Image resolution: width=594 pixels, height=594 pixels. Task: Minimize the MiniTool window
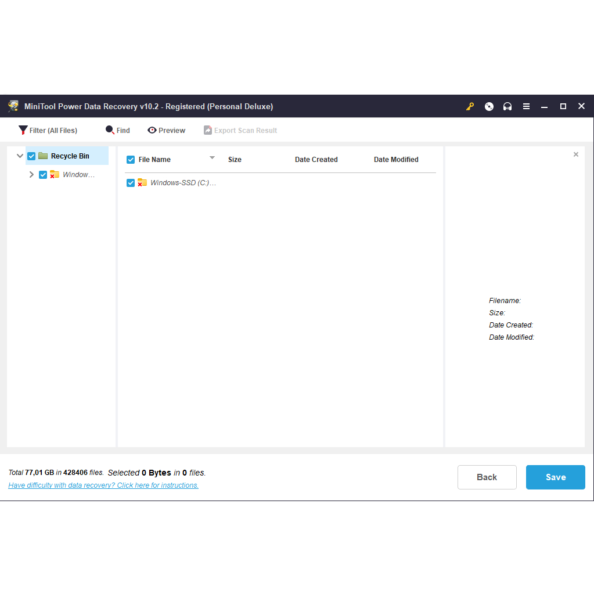(x=545, y=107)
